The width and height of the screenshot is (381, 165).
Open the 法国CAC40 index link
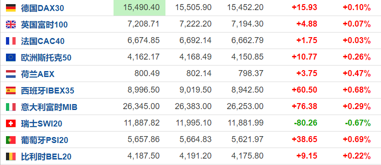43,41
